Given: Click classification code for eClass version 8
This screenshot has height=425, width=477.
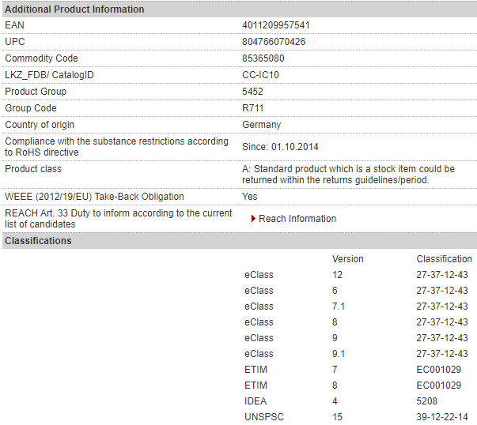Looking at the screenshot, I should click(442, 322).
